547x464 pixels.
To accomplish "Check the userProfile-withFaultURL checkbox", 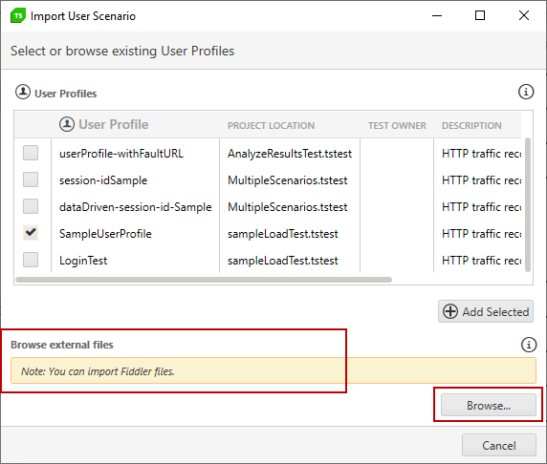I will (x=31, y=153).
